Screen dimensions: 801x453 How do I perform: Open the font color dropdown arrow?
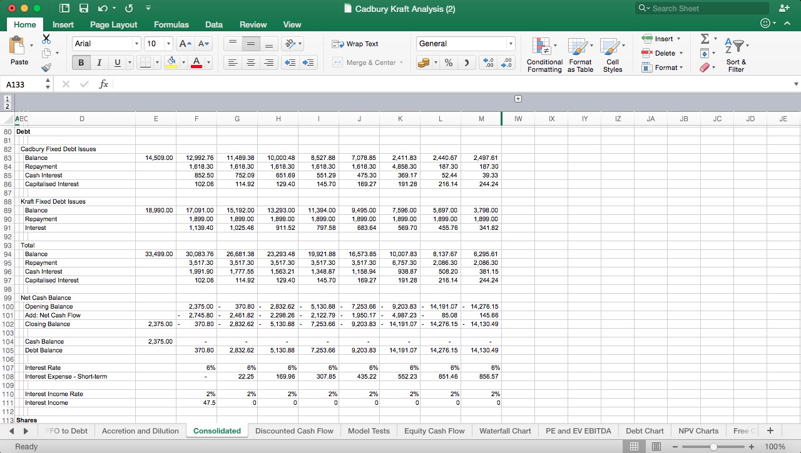click(x=208, y=62)
